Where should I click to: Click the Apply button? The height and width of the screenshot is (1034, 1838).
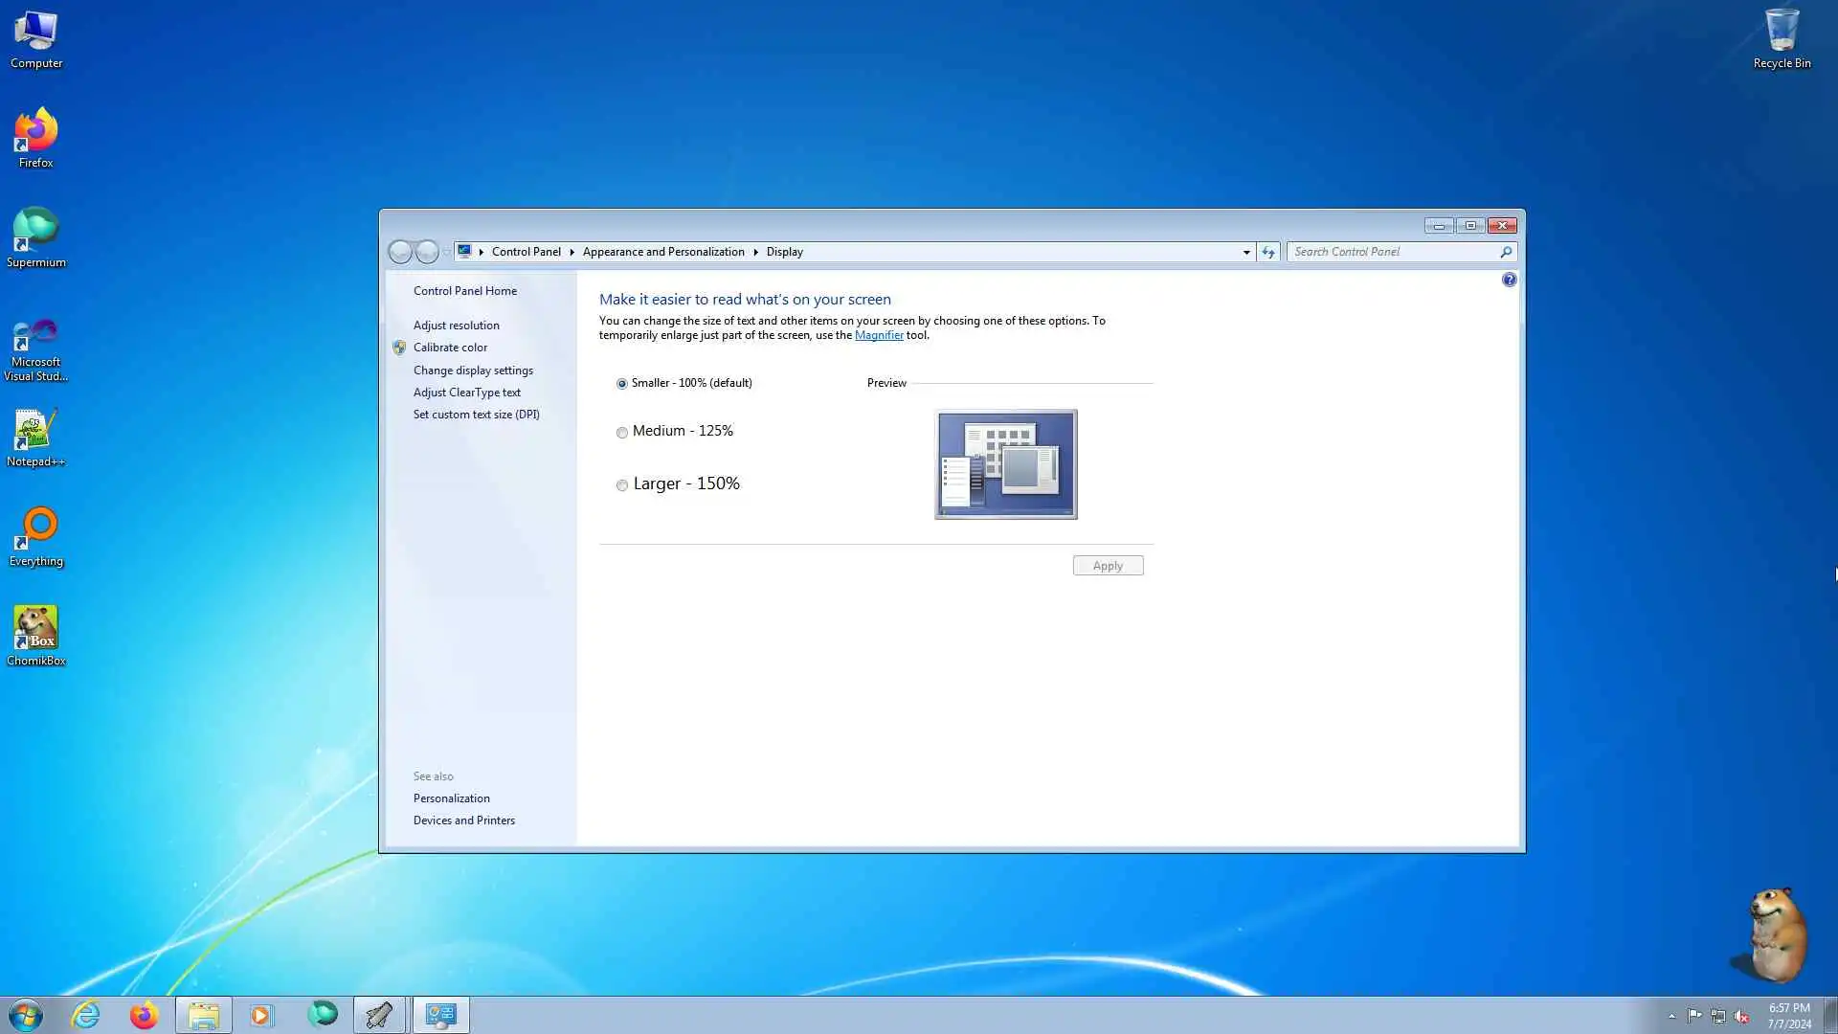(1108, 566)
